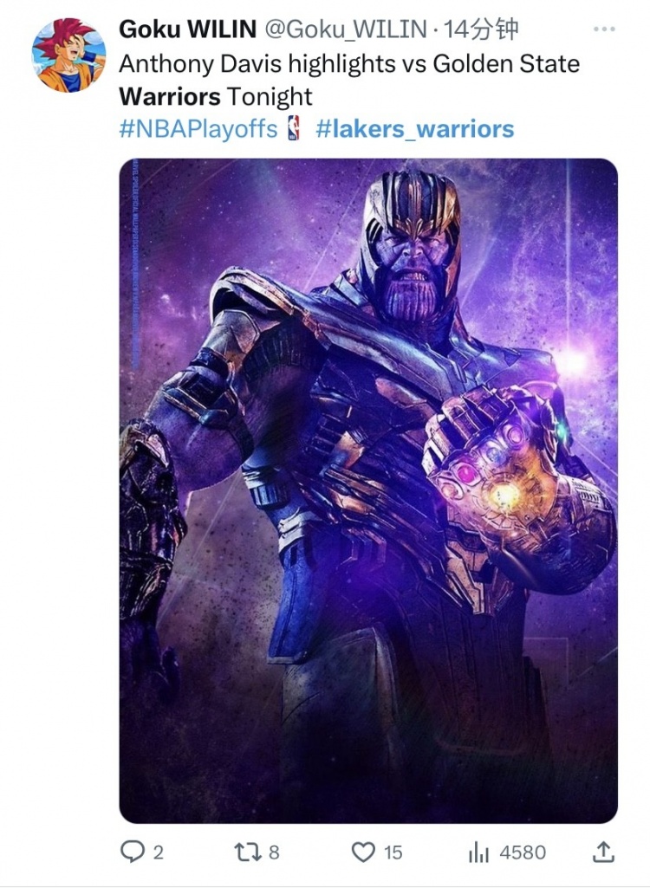Click the like count 15

point(393,853)
